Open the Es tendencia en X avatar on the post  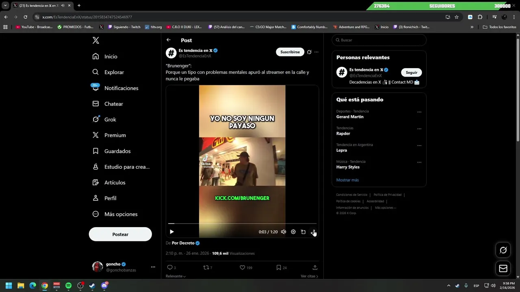pyautogui.click(x=171, y=53)
